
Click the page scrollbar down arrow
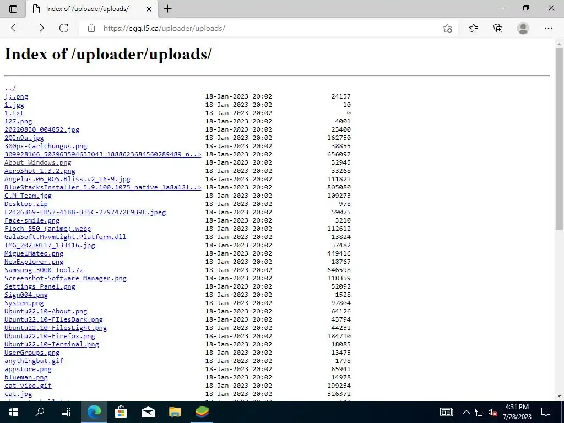click(x=559, y=396)
